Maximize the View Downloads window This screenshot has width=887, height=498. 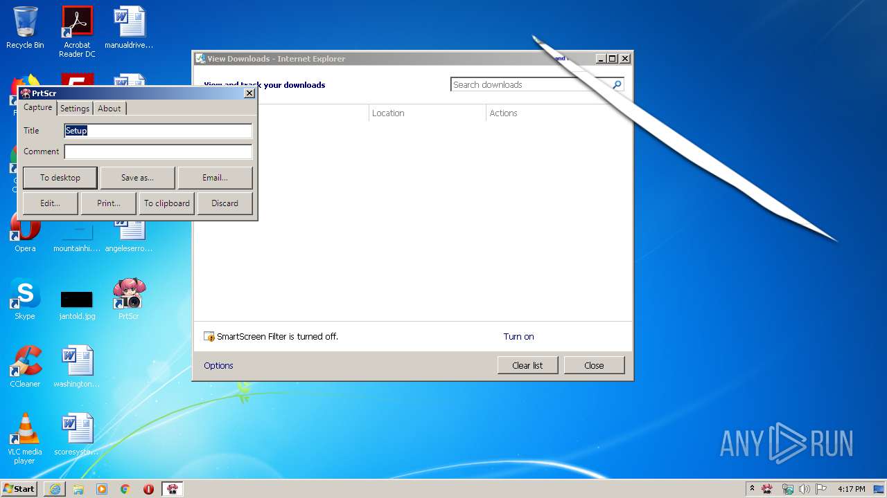tap(612, 59)
